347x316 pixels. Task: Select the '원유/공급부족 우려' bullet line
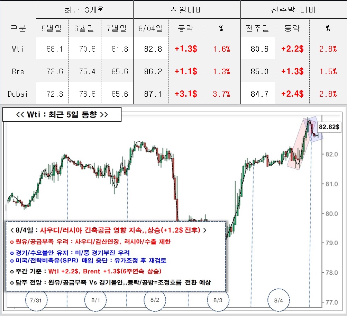[90, 242]
